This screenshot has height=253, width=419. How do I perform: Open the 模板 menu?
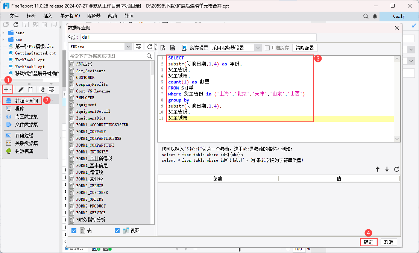coord(31,16)
